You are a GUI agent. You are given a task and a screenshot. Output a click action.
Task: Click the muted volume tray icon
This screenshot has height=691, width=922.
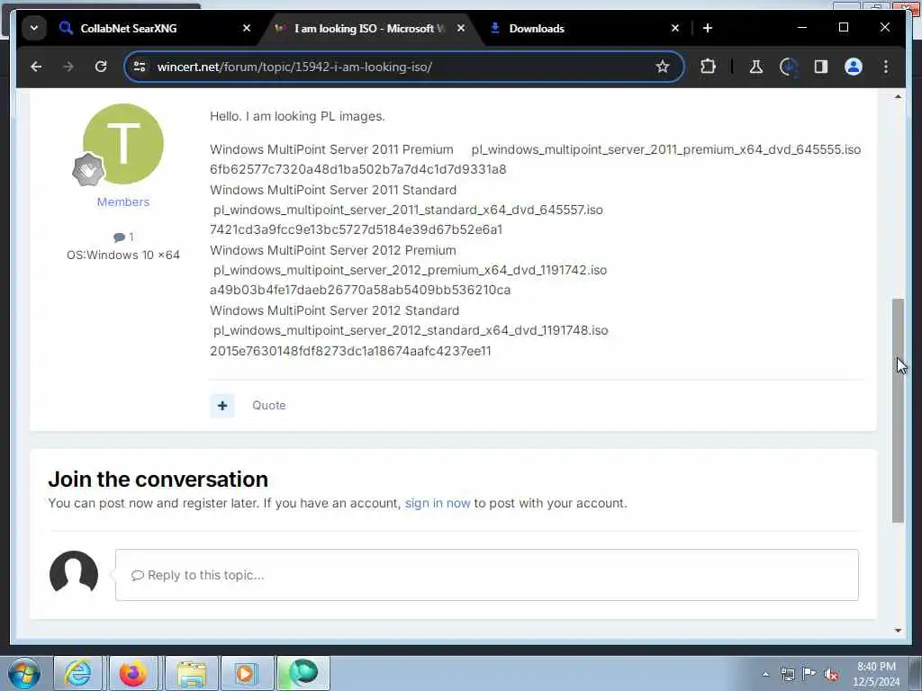click(x=831, y=674)
